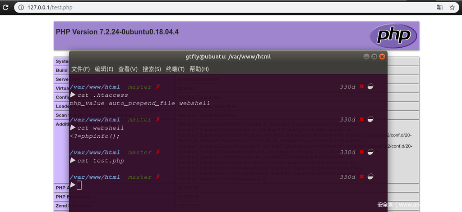Click the site info icon in address bar
Screen dimensions: 462x212
[21, 8]
